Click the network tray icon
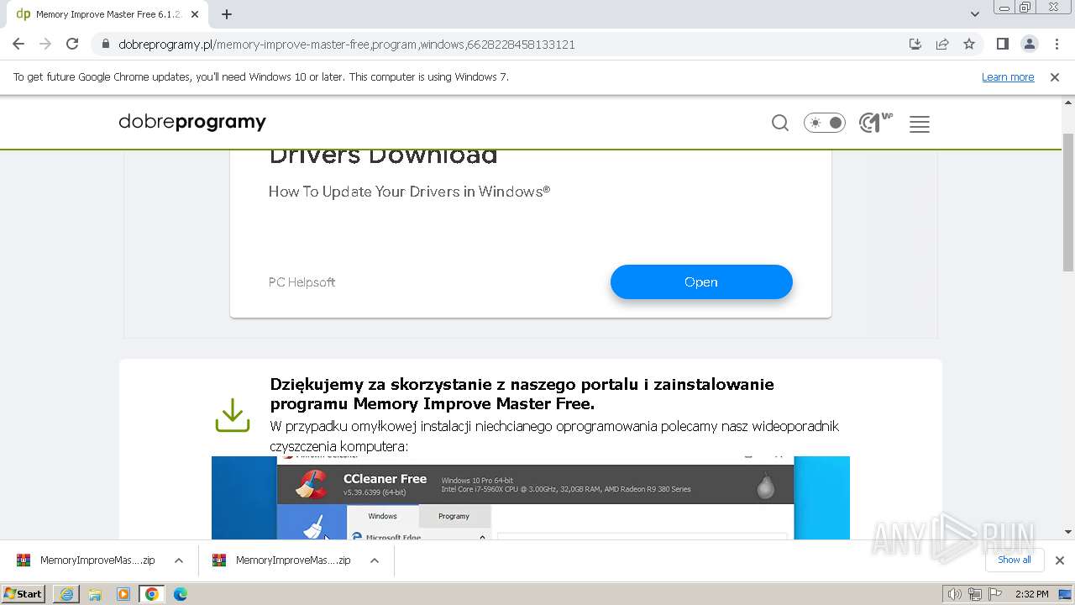The width and height of the screenshot is (1075, 605). (x=975, y=594)
